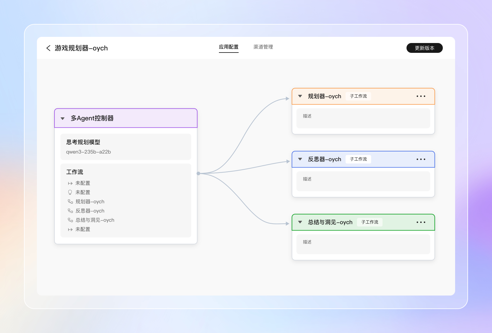492x333 pixels.
Task: Open the three-dot menu on 总结与洞见-oych node
Action: pos(421,222)
